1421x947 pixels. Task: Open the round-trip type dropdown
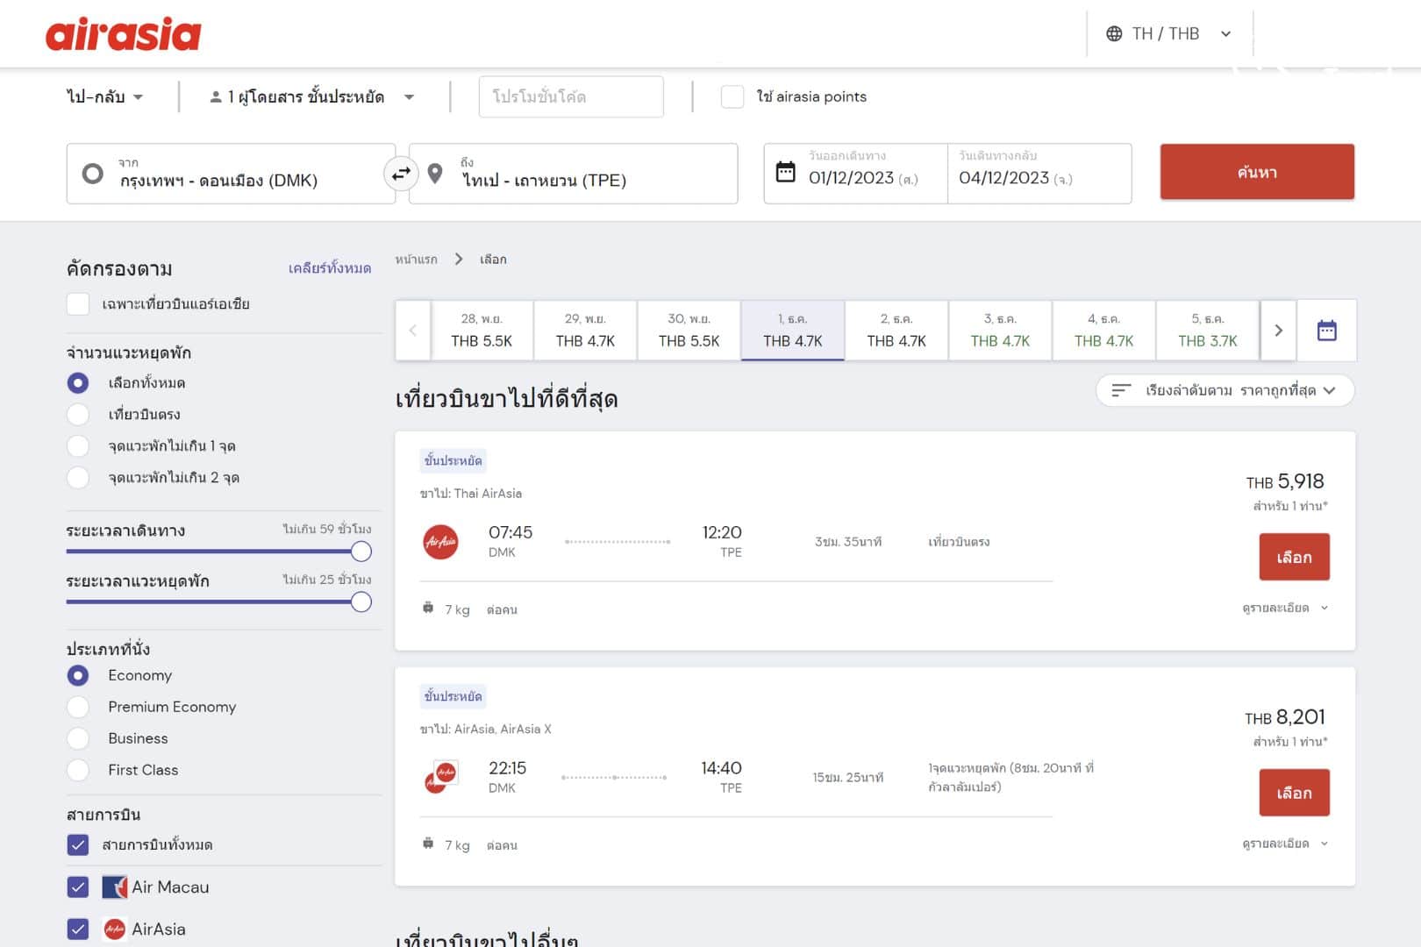point(105,96)
